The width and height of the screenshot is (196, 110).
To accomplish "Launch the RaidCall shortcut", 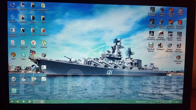I will [x=44, y=80].
